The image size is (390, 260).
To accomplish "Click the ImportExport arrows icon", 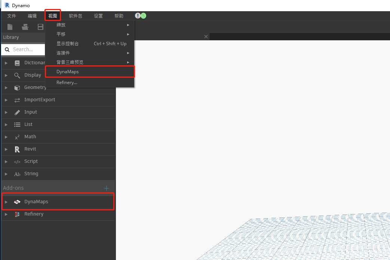I will 17,100.
